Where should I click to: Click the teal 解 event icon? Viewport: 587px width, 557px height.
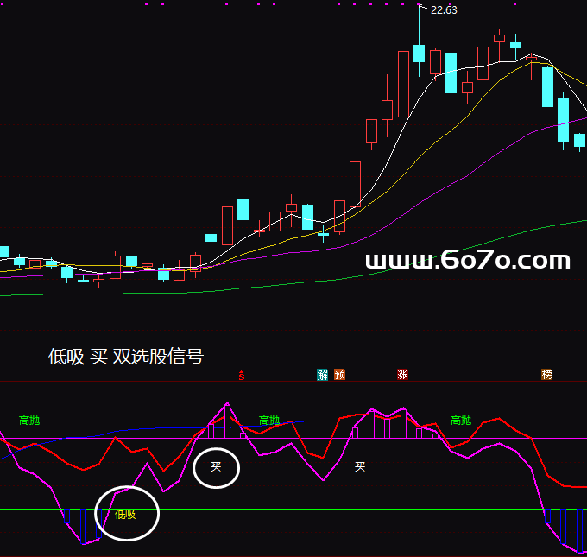(x=322, y=375)
